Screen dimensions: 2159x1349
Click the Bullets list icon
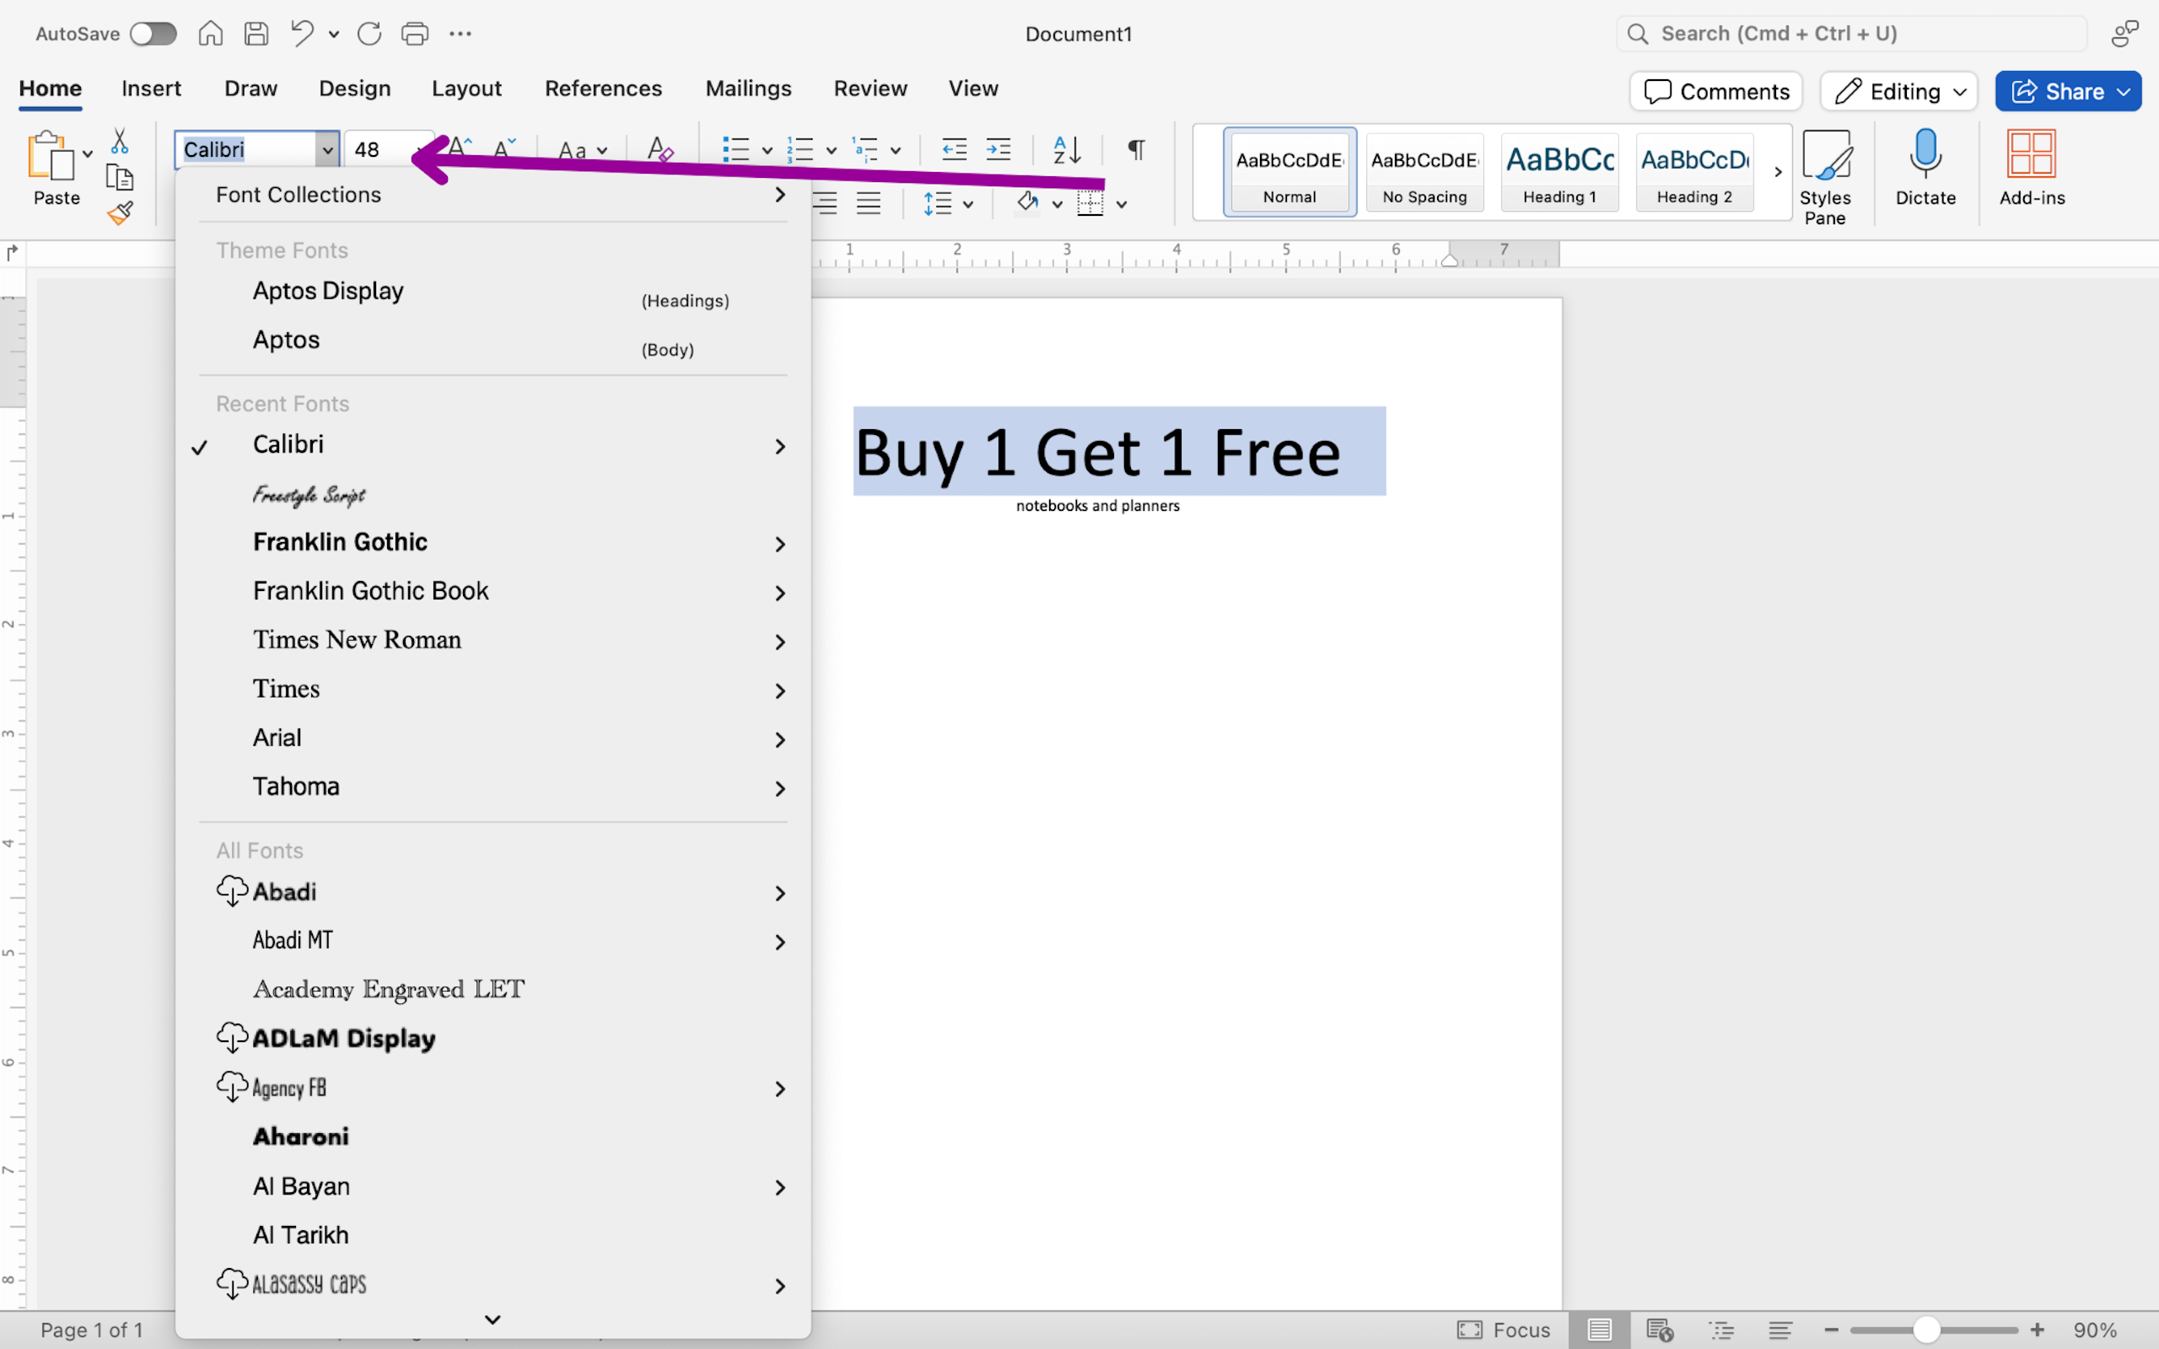[735, 149]
